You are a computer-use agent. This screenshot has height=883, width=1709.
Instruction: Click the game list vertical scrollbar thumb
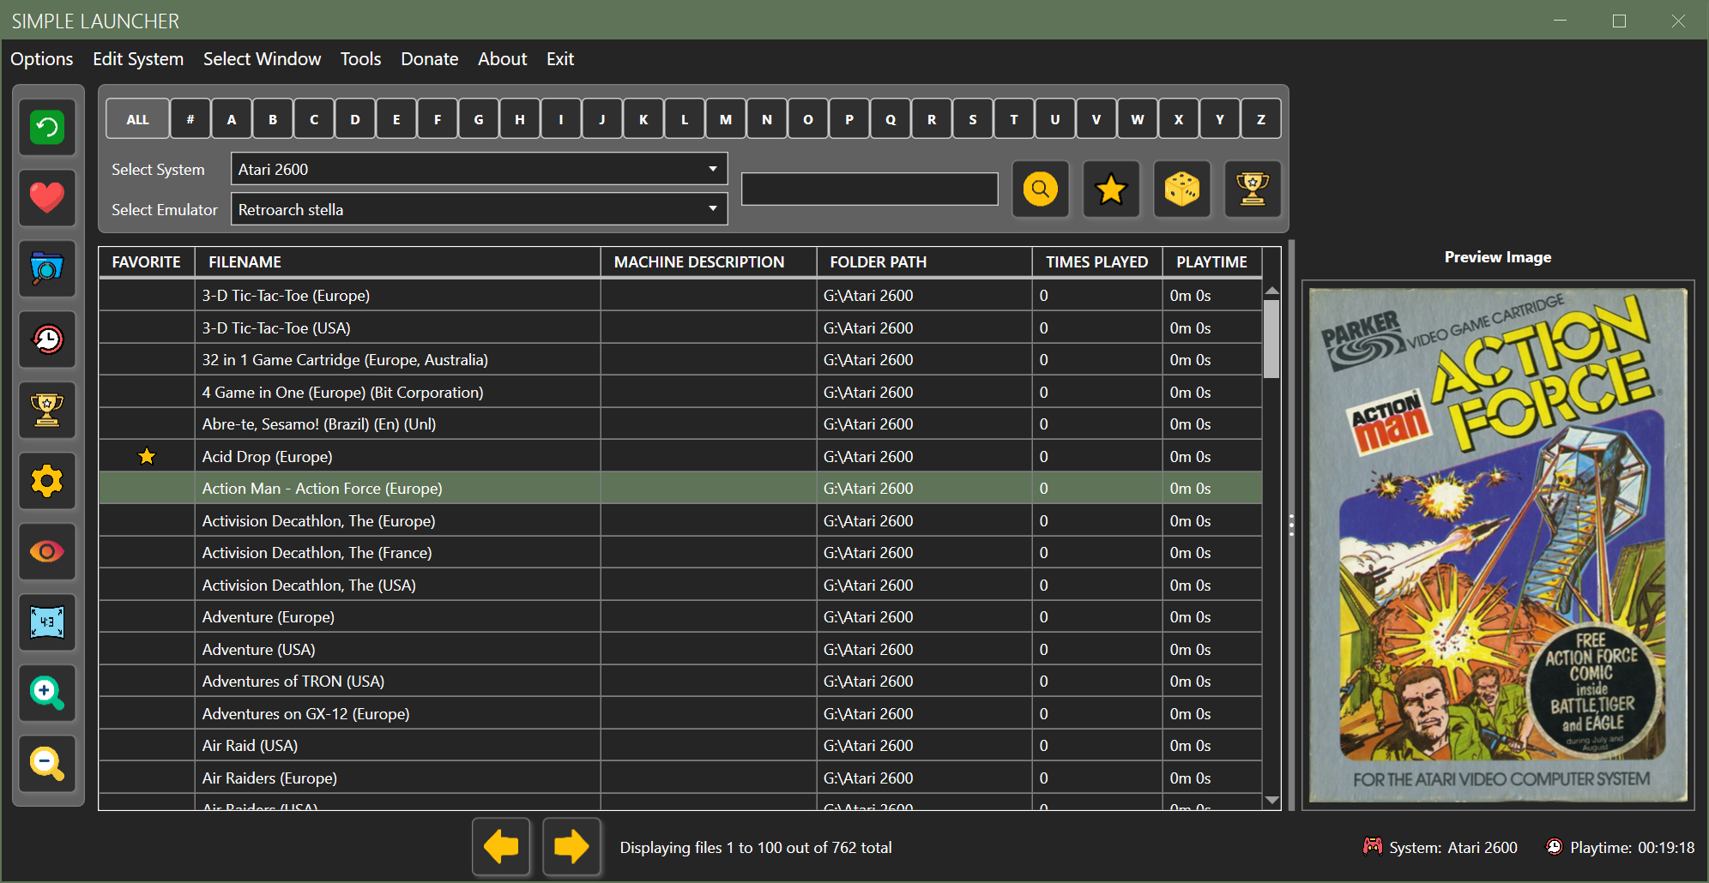tap(1271, 339)
